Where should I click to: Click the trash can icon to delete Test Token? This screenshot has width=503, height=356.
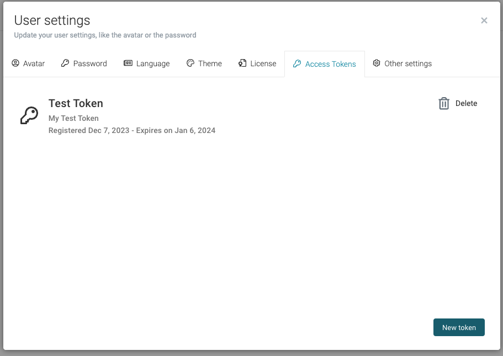(444, 103)
